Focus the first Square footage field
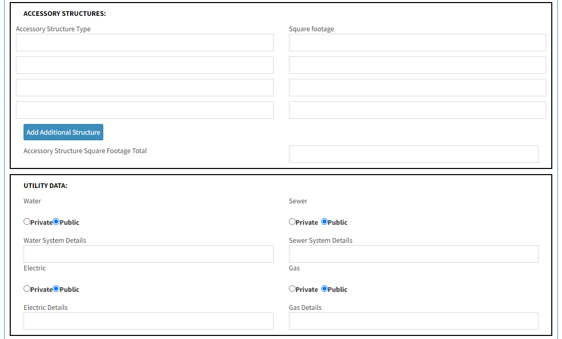This screenshot has height=339, width=562. (x=417, y=43)
